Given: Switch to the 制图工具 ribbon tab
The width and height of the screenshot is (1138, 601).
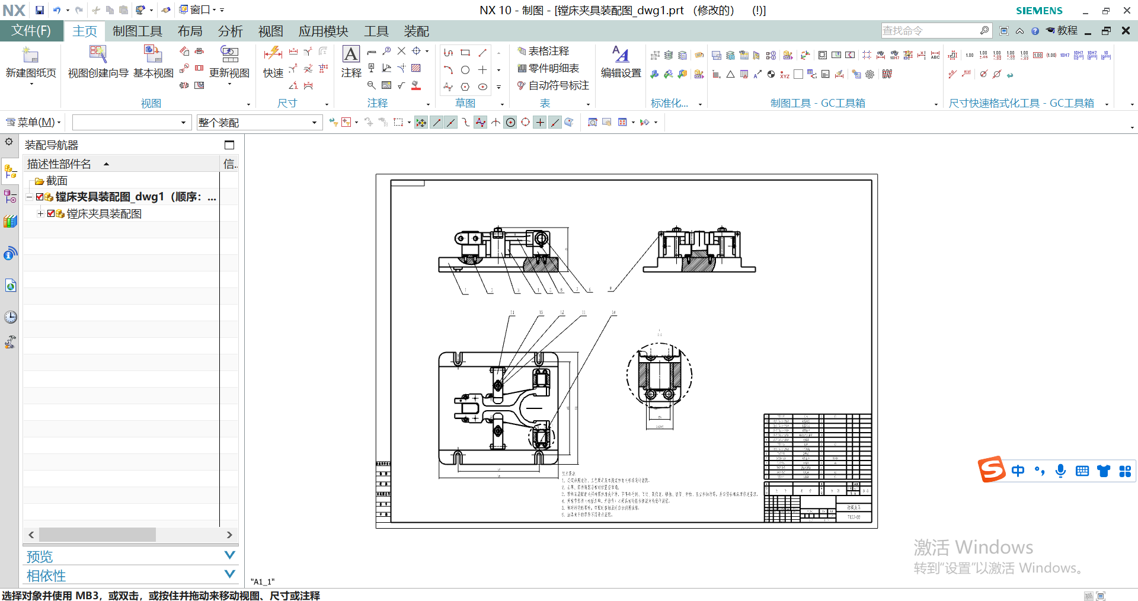Looking at the screenshot, I should [138, 31].
